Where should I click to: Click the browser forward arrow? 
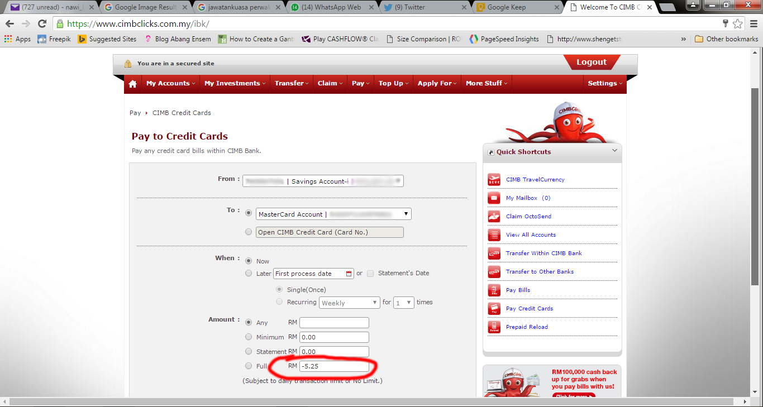26,24
